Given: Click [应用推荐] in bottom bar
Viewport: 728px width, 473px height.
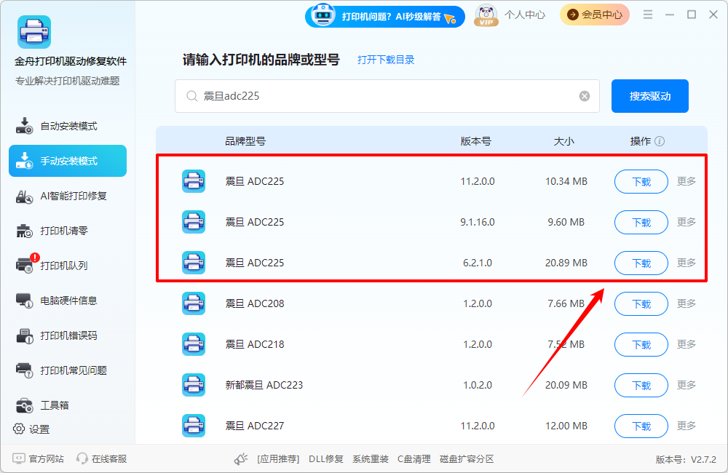Looking at the screenshot, I should (x=278, y=459).
